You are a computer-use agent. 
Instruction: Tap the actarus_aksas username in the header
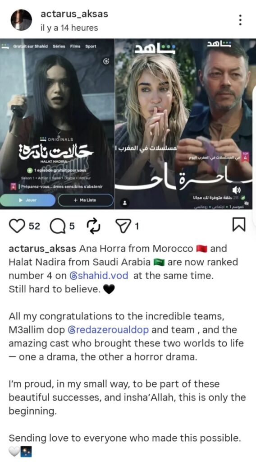point(74,14)
